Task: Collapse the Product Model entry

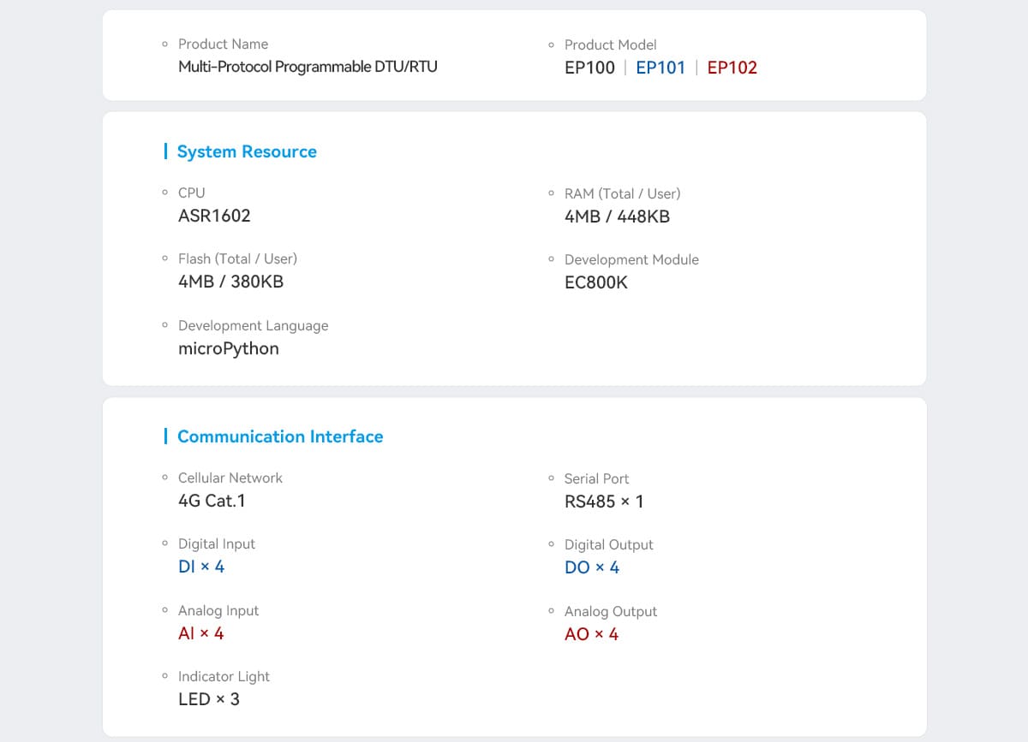Action: point(611,45)
